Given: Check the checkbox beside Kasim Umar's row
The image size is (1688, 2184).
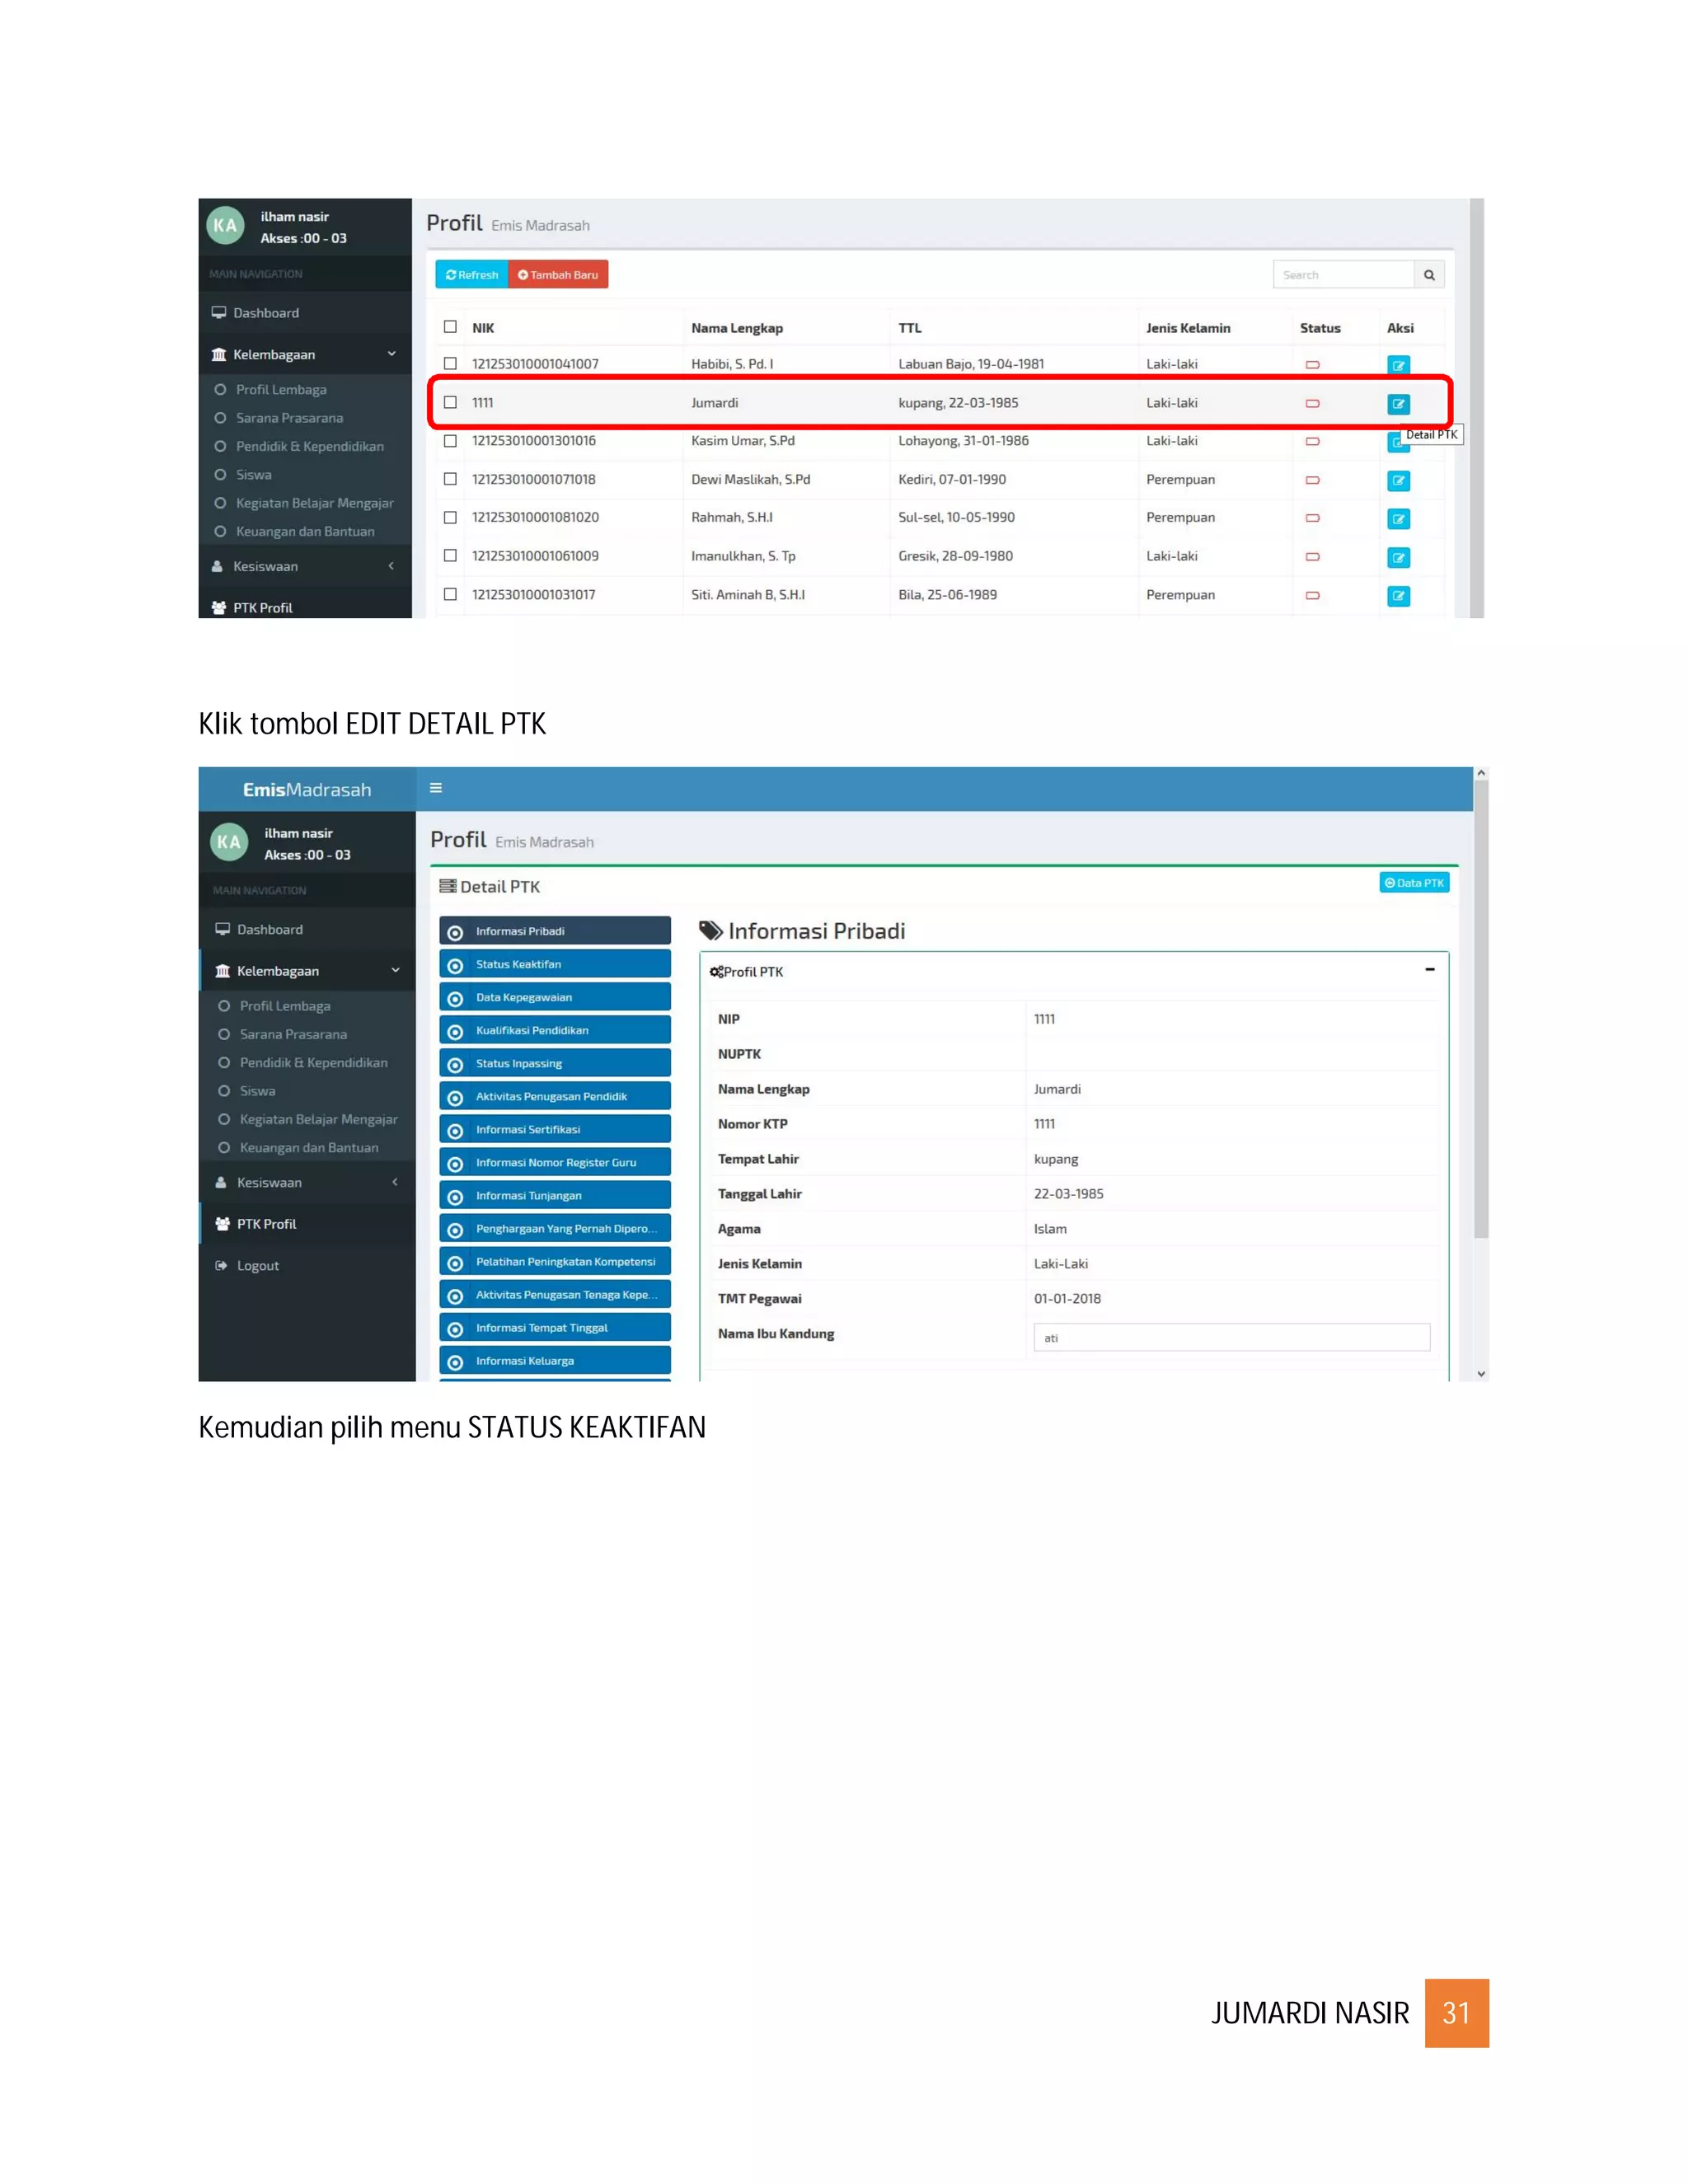Looking at the screenshot, I should coord(450,441).
